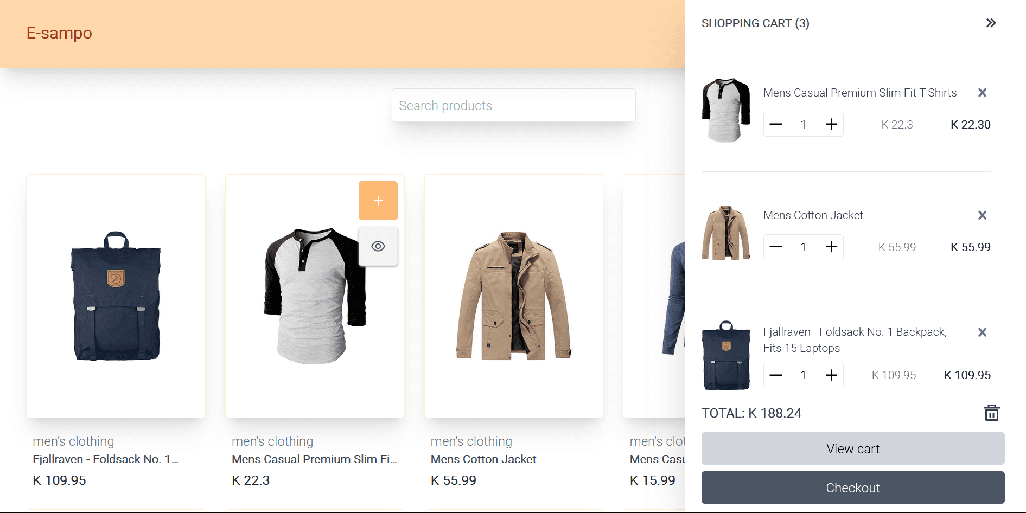Open the raglan T-shirt product card image

click(x=315, y=296)
